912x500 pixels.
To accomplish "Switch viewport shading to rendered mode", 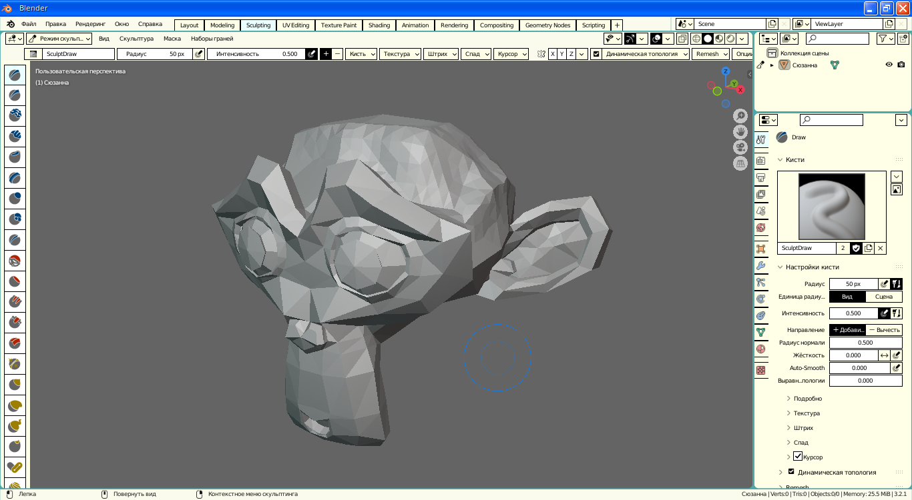I will click(730, 39).
